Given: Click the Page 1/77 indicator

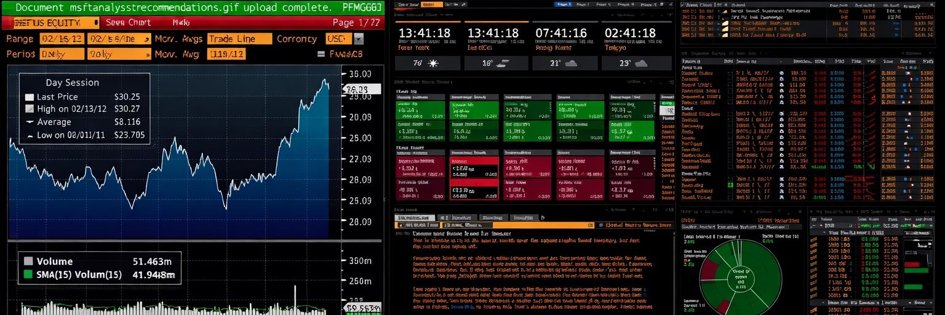Looking at the screenshot, I should point(356,22).
